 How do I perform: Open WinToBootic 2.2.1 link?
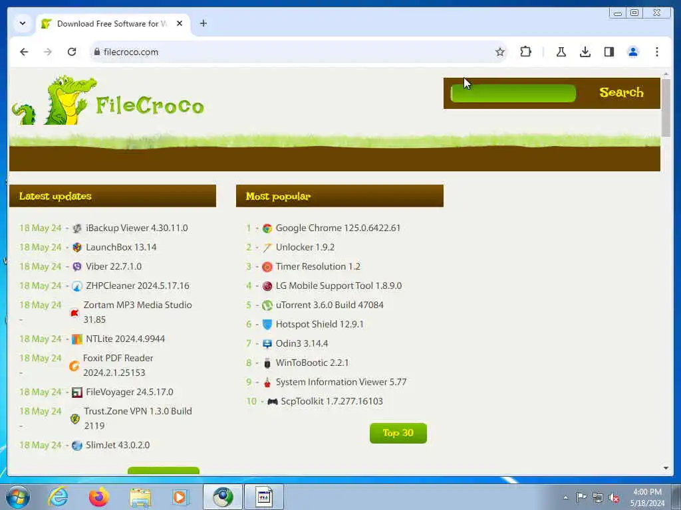click(312, 363)
